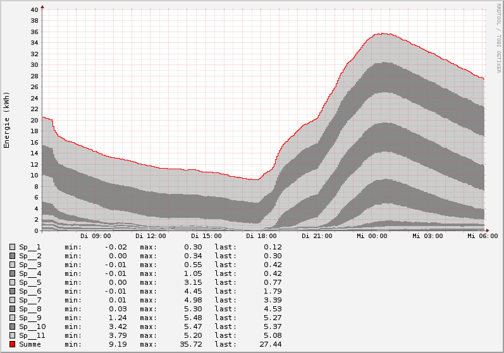The image size is (504, 353).
Task: Select the 'Mi 00:00' time axis label
Action: [372, 236]
